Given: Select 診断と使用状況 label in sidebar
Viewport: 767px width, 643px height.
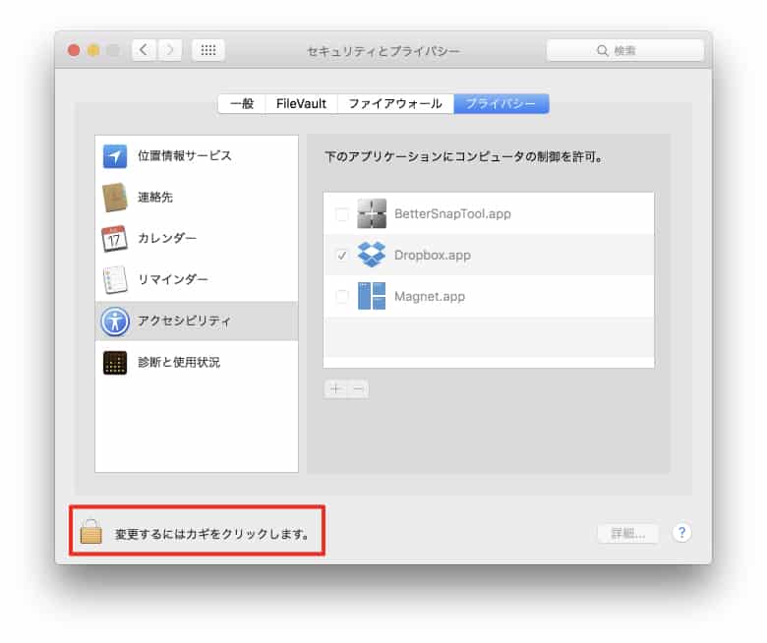Looking at the screenshot, I should [x=179, y=363].
